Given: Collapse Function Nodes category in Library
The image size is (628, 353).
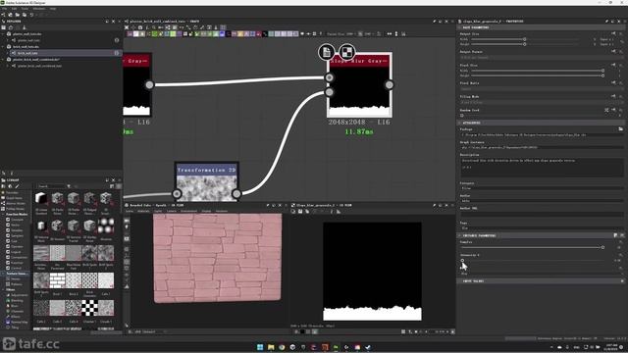Looking at the screenshot, I should tap(3, 214).
